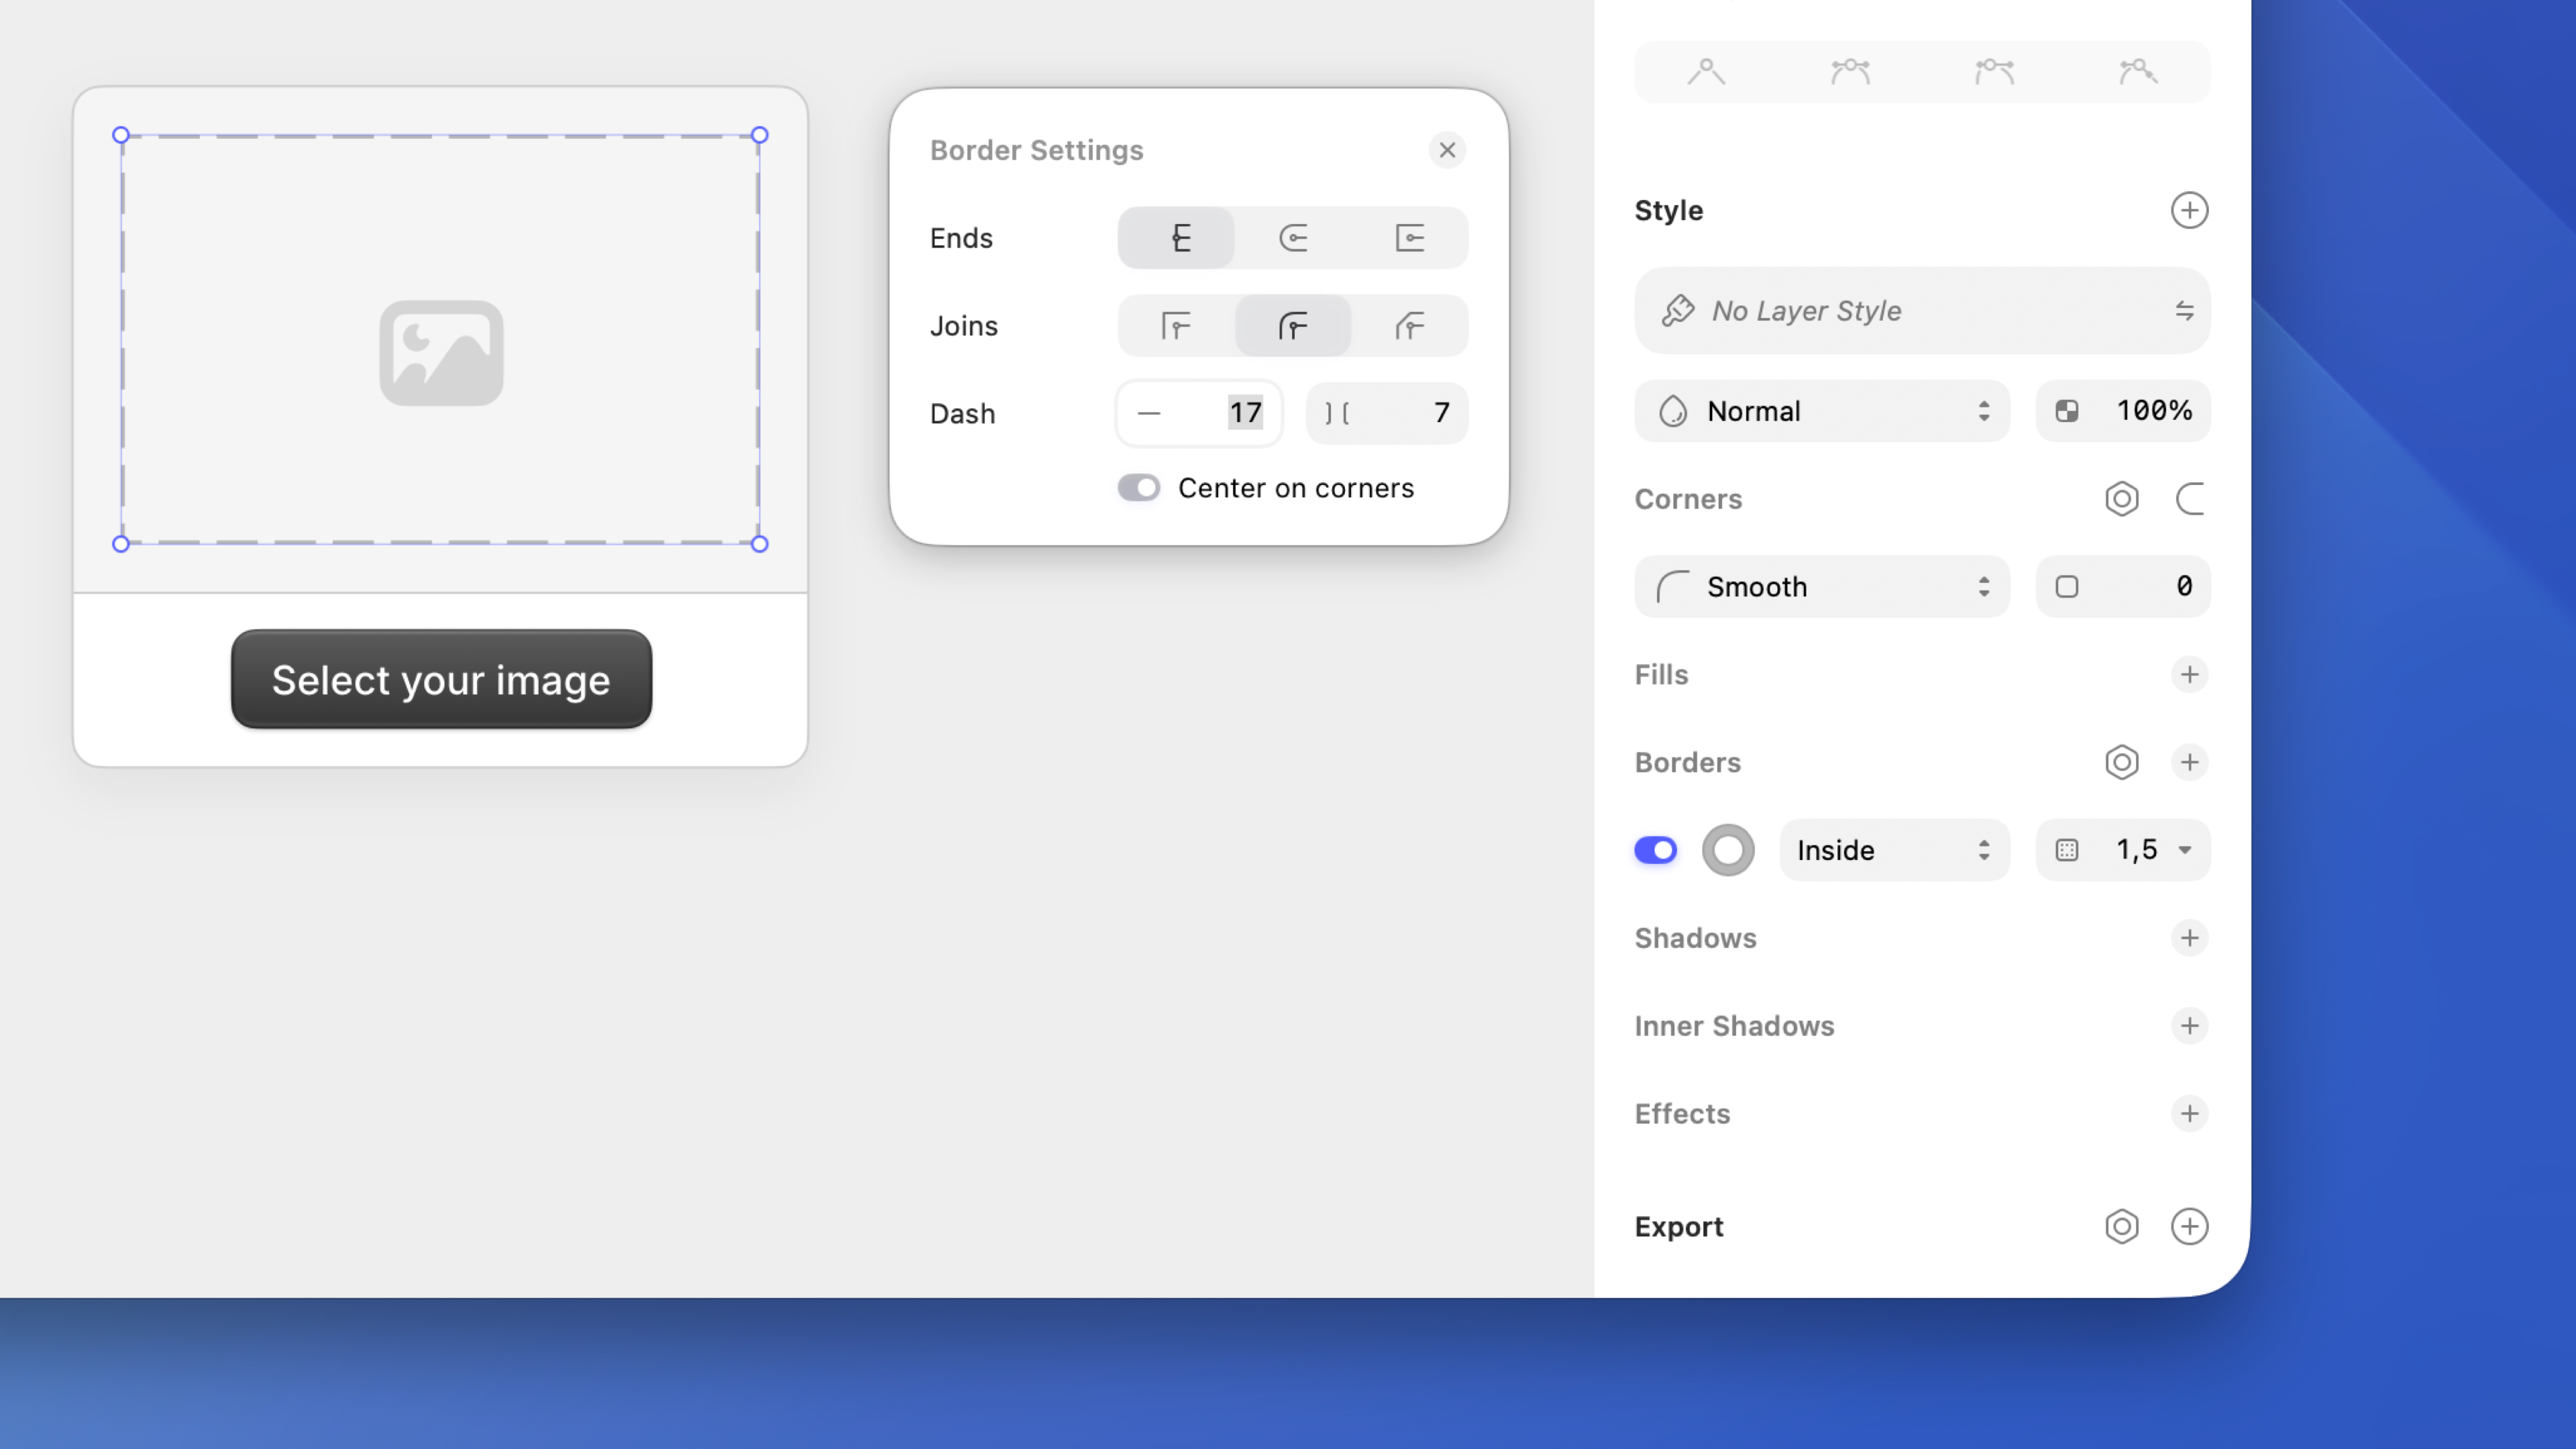Select the butt cap option for Ends

(x=1177, y=238)
